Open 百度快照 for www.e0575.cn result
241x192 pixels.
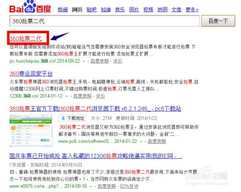107,186
